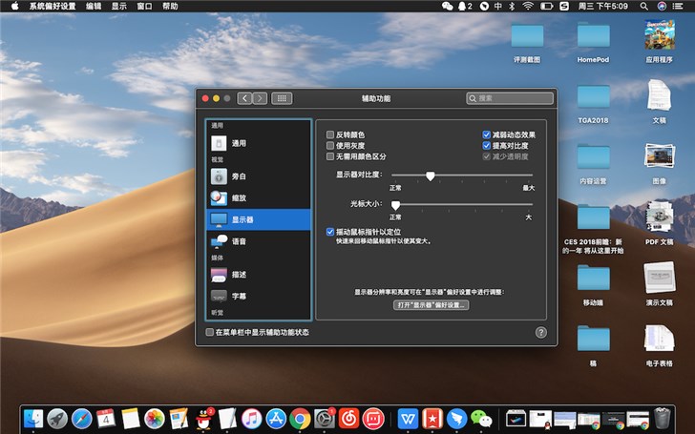The width and height of the screenshot is (695, 434).
Task: Open Spotlight search in the menu bar
Action: coord(643,6)
